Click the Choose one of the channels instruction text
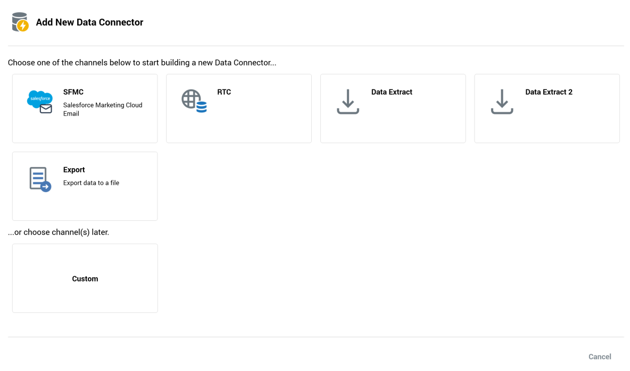 142,63
